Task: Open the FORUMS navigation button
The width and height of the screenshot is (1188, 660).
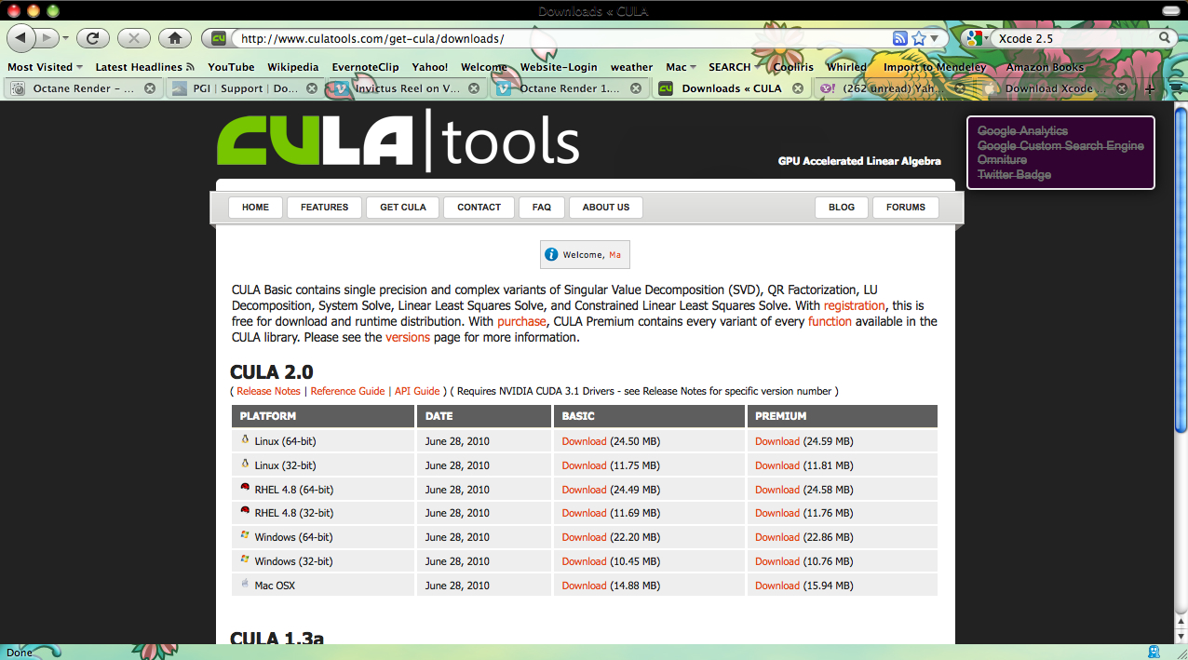Action: pos(906,208)
